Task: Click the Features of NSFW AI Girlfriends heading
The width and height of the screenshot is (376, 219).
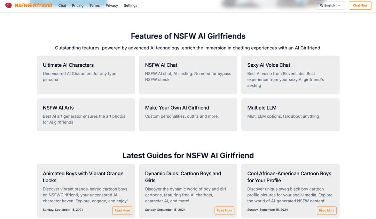Action: click(188, 36)
